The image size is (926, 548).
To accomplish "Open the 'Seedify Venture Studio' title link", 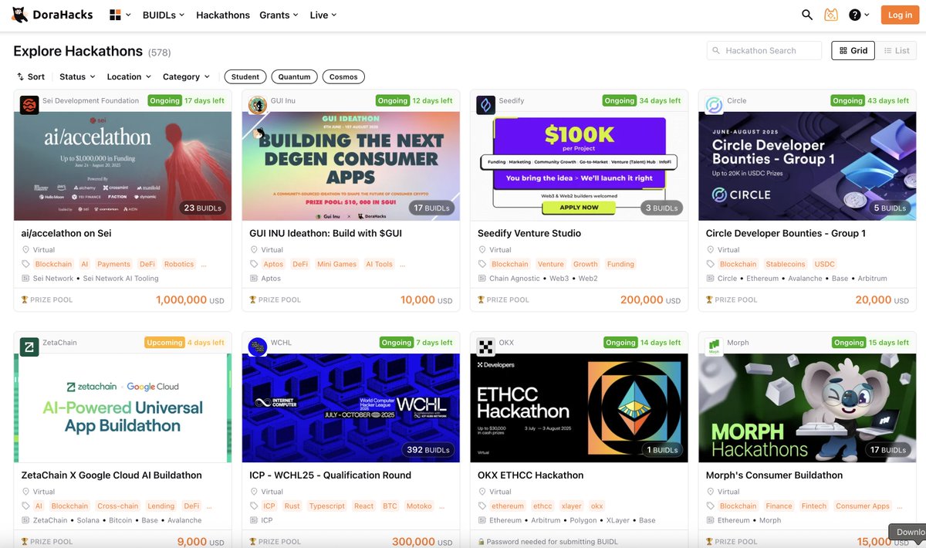I will point(529,233).
